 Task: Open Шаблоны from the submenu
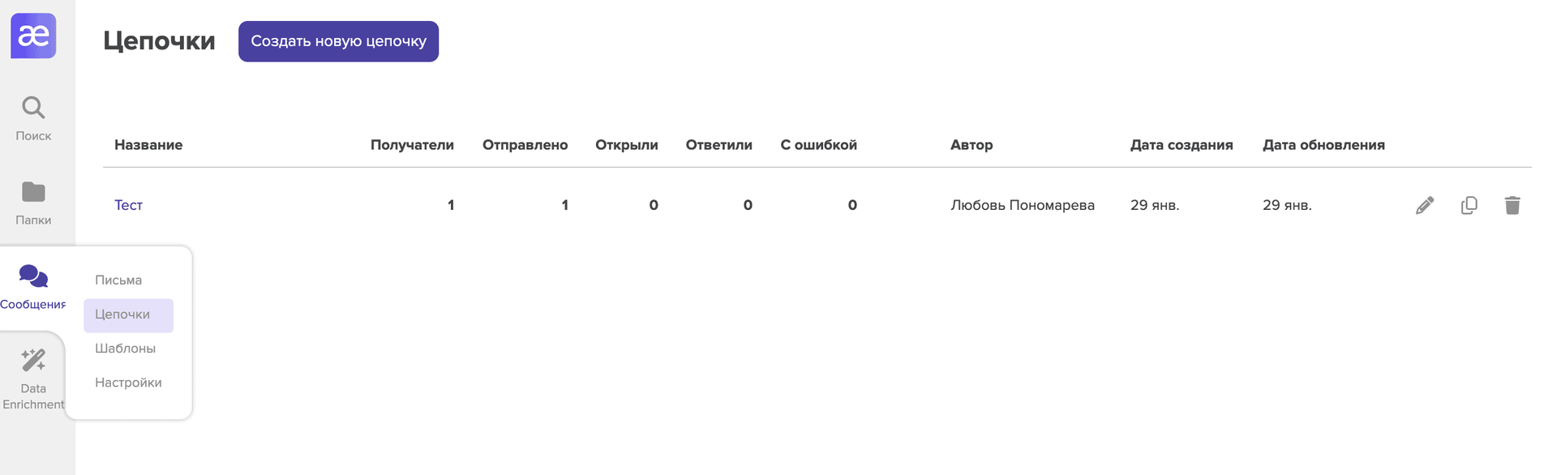(x=125, y=349)
